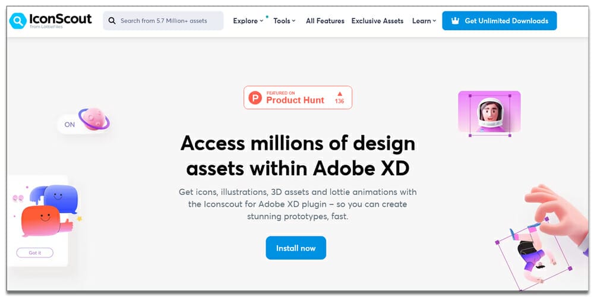
Task: Open the Featured on Product Hunt badge
Action: (298, 97)
